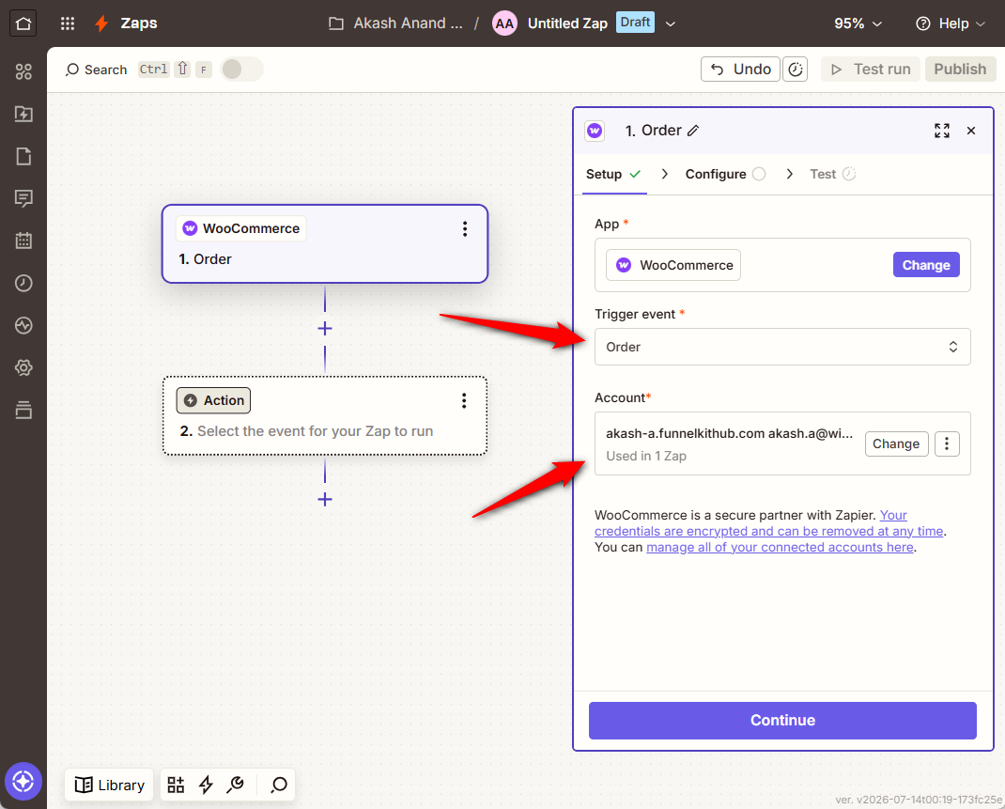Image resolution: width=1005 pixels, height=809 pixels.
Task: Open the Zap history clock icon
Action: 23,284
